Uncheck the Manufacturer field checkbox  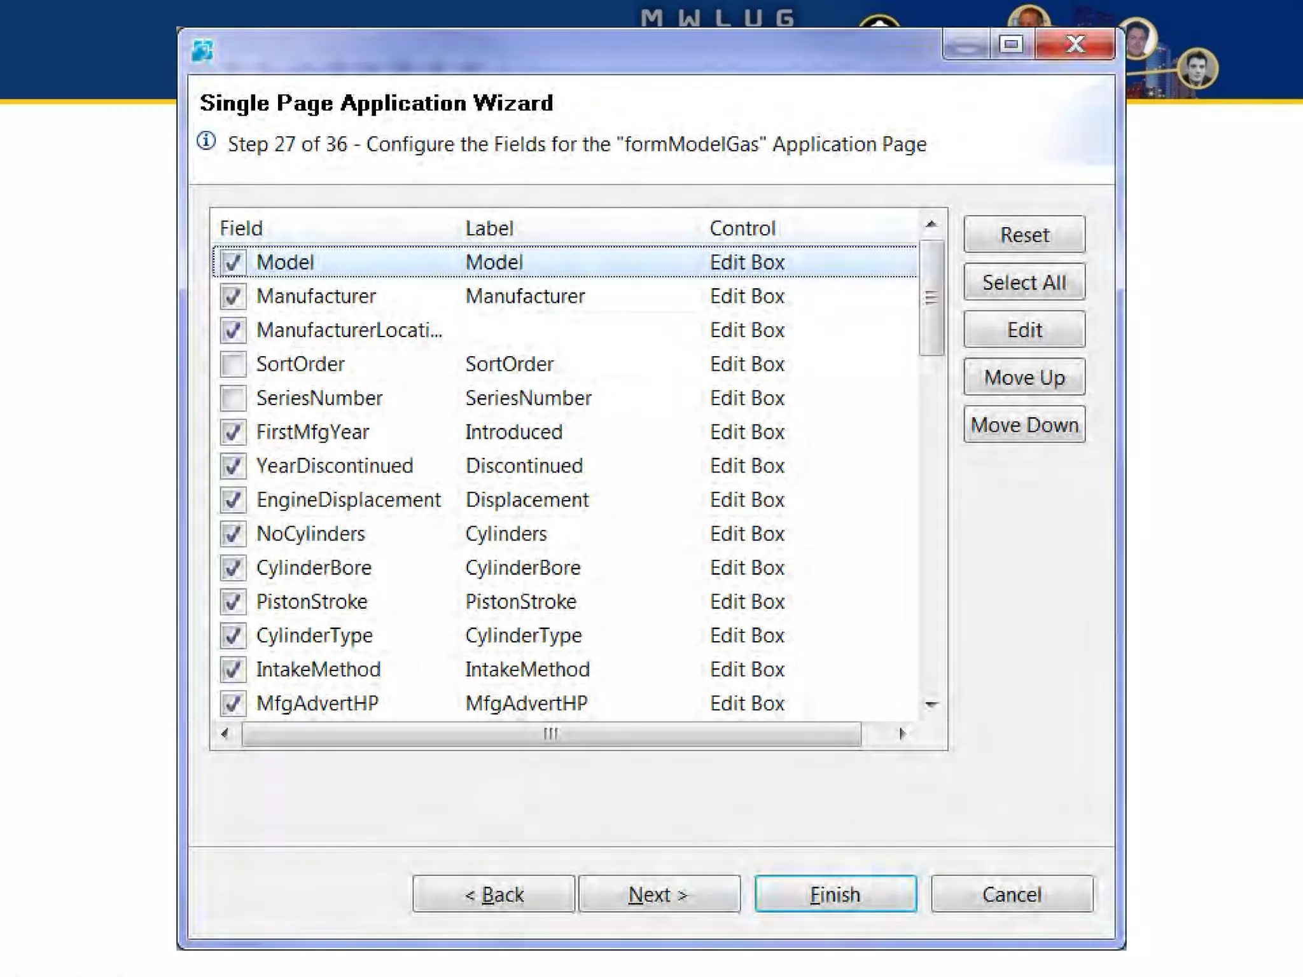point(233,296)
